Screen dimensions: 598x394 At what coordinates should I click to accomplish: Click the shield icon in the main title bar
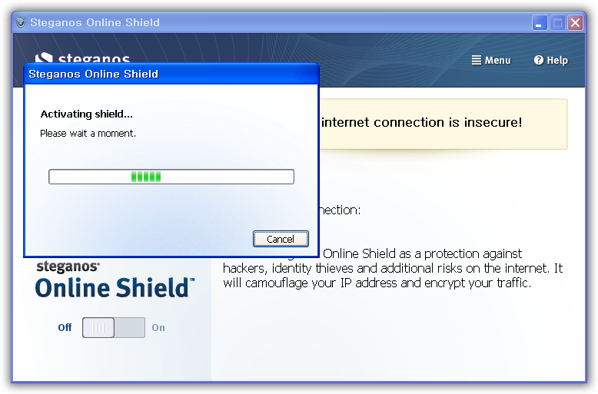click(x=21, y=22)
